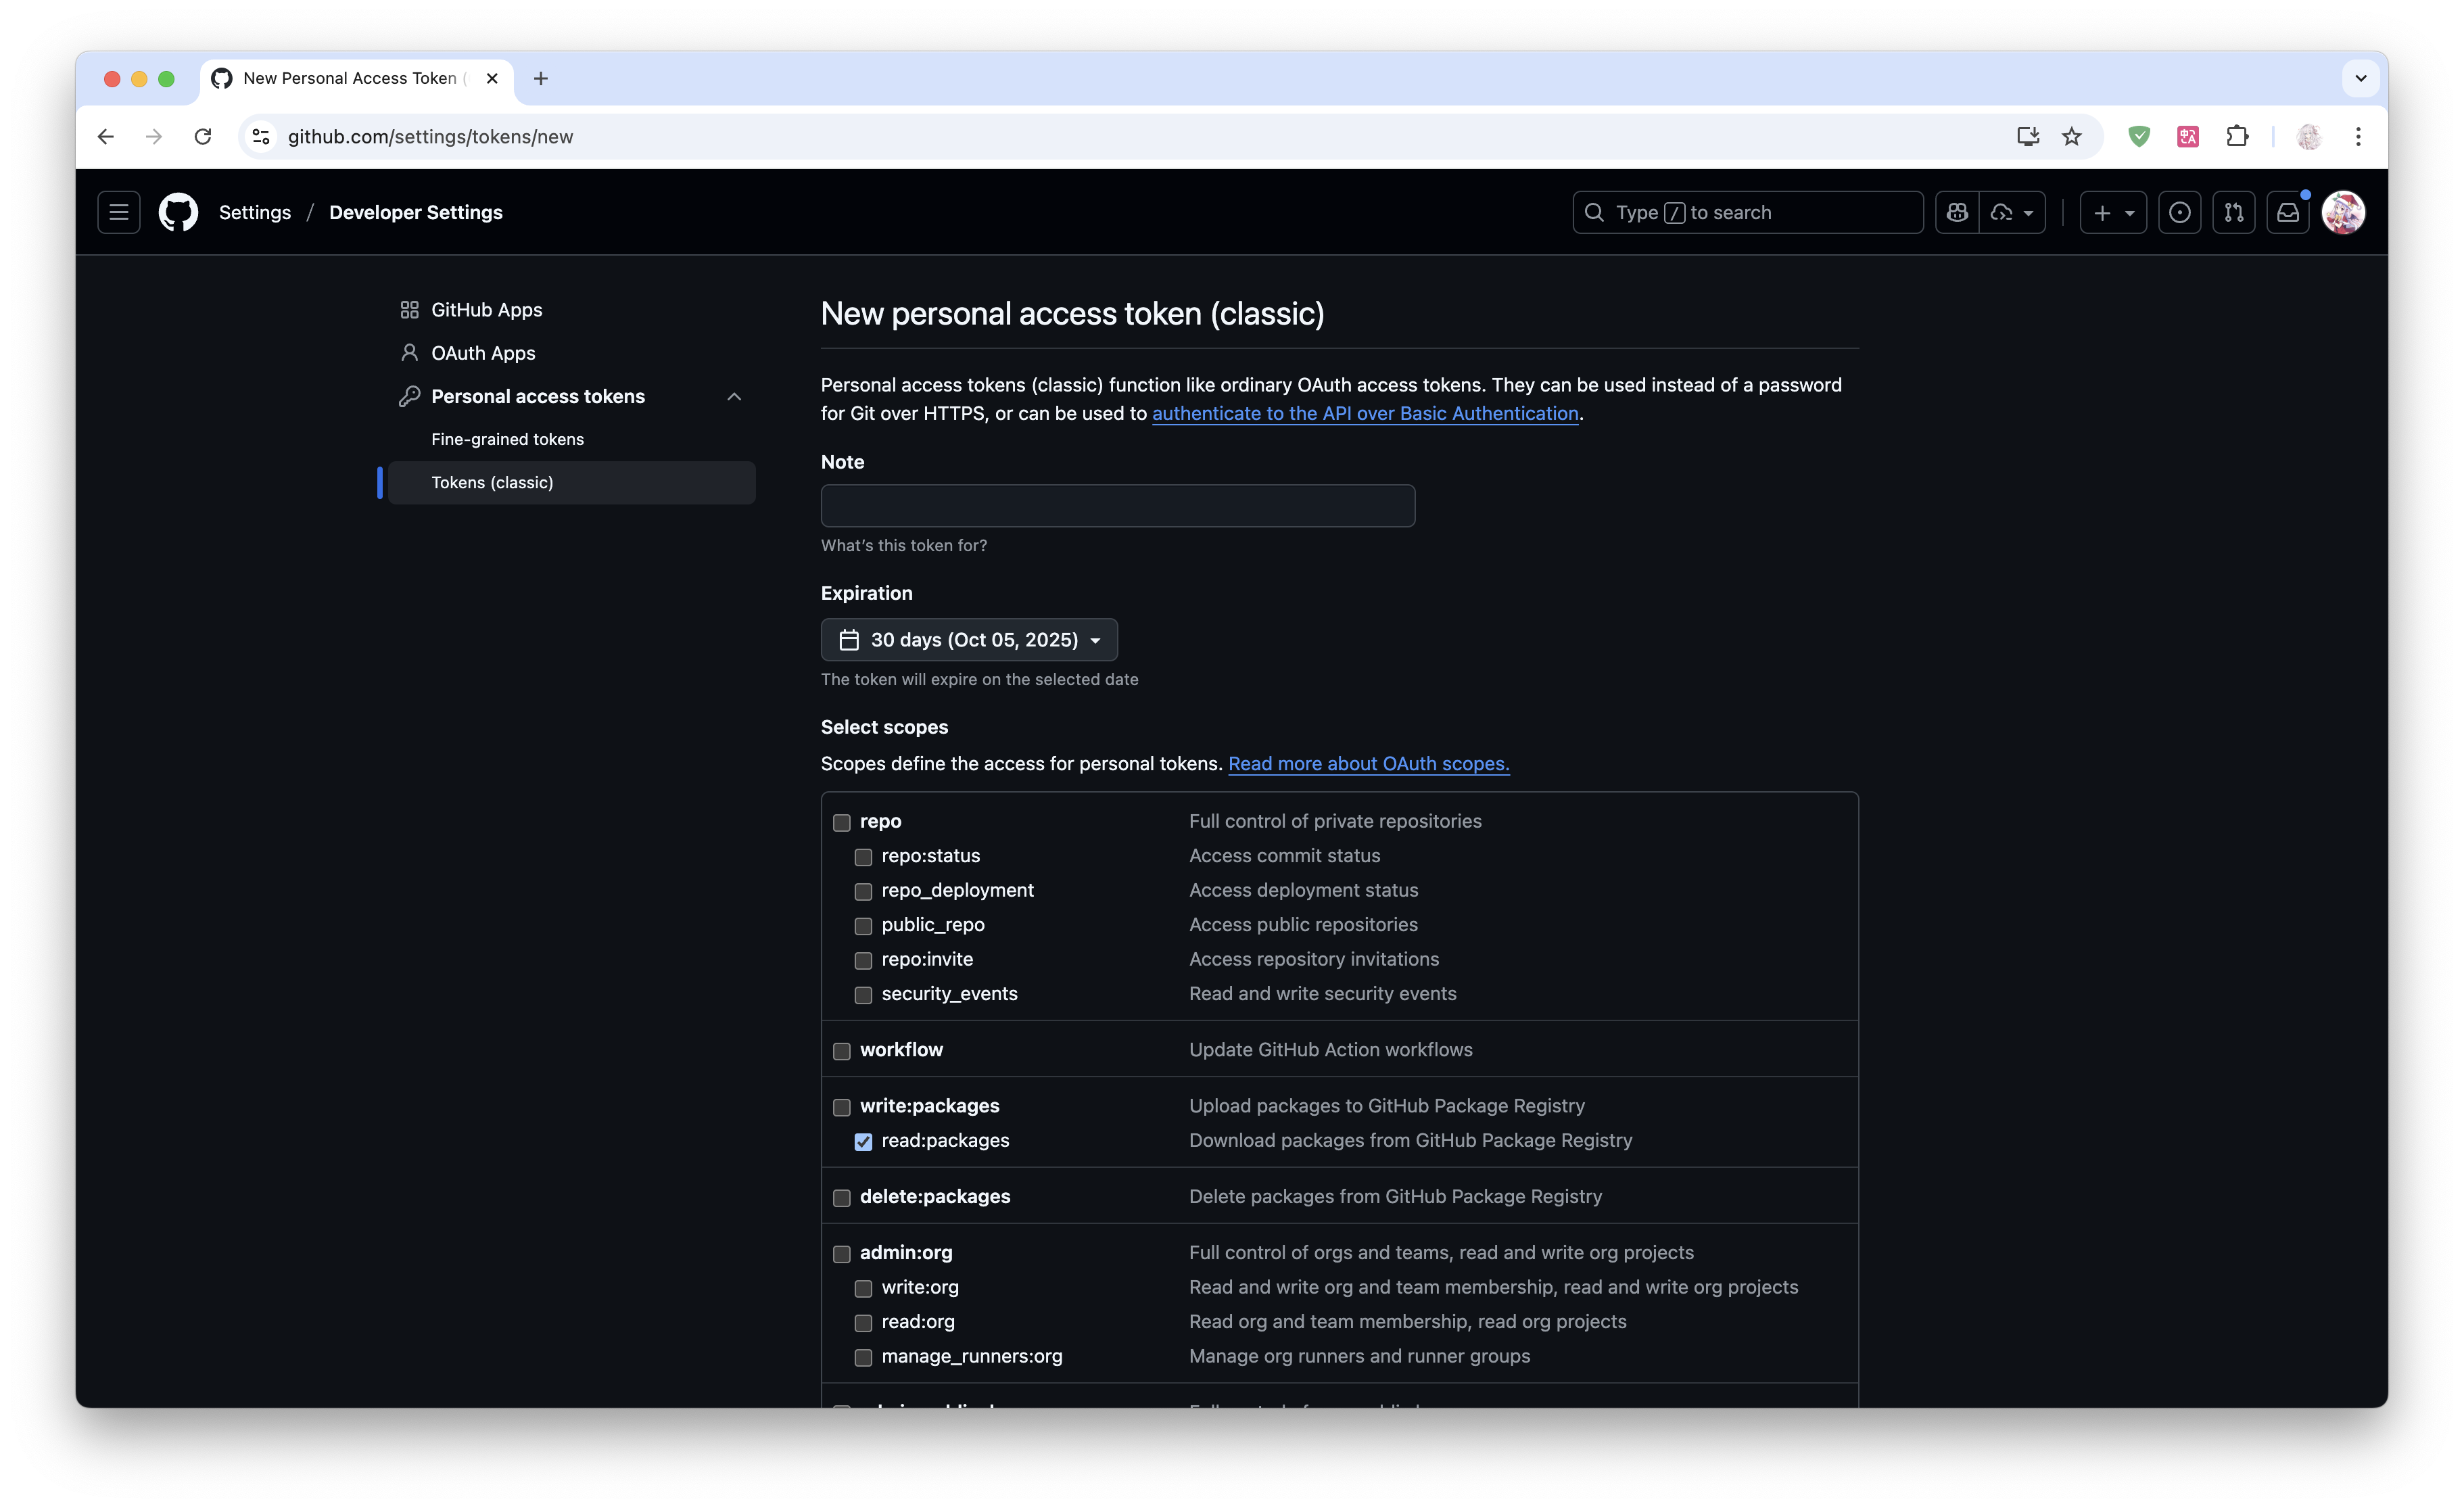Click the install app icon in address bar
The image size is (2464, 1508).
[x=2028, y=136]
